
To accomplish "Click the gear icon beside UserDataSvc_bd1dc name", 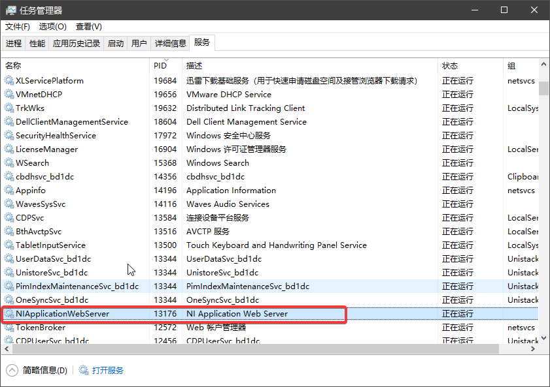I will click(9, 259).
